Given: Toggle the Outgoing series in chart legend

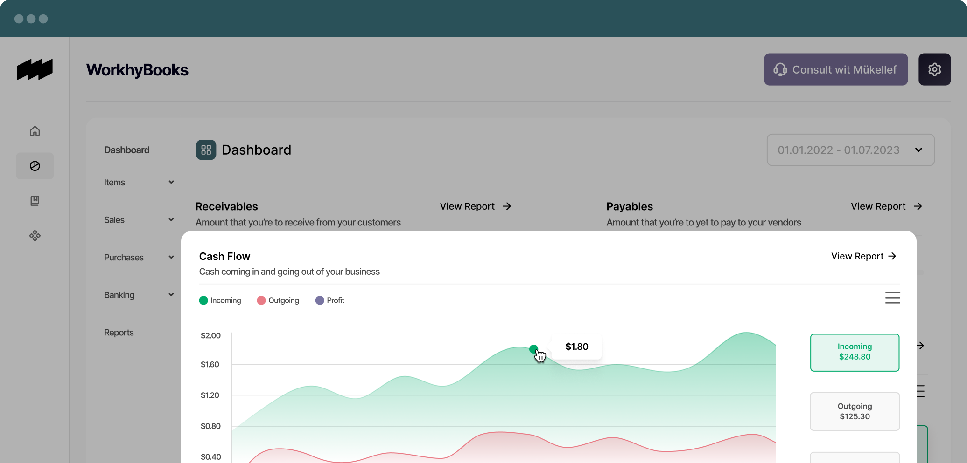Looking at the screenshot, I should pos(278,300).
